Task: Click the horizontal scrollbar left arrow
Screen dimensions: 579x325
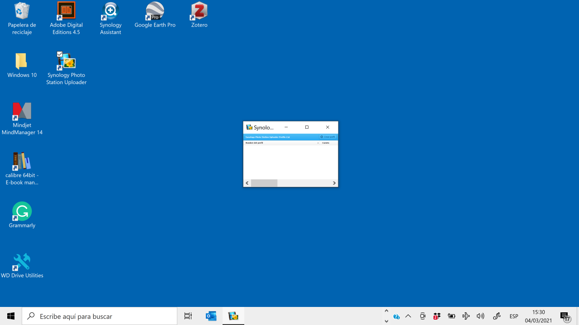Action: pos(247,183)
